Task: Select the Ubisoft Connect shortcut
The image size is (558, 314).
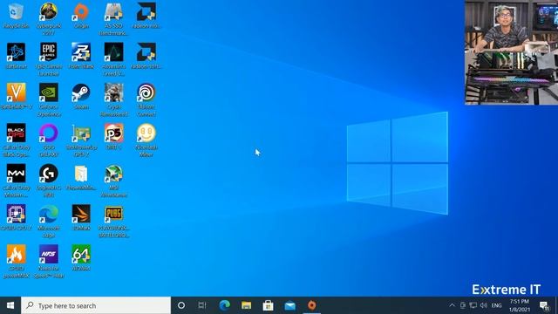Action: pyautogui.click(x=146, y=99)
